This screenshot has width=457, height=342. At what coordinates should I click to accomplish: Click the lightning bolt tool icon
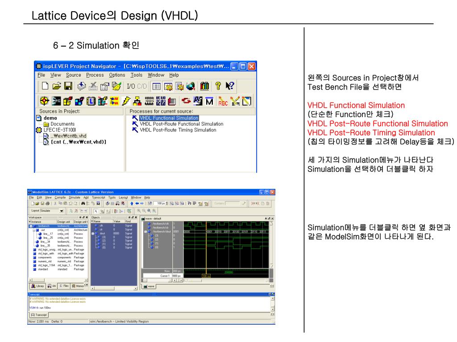coord(126,101)
